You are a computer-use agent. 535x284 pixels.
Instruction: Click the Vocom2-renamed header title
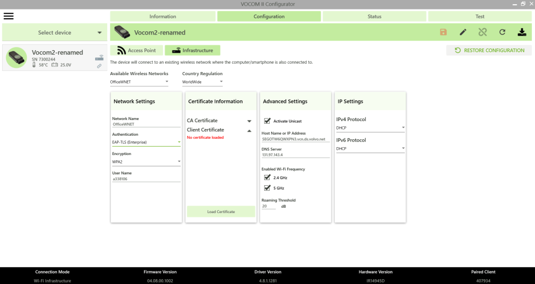(160, 32)
